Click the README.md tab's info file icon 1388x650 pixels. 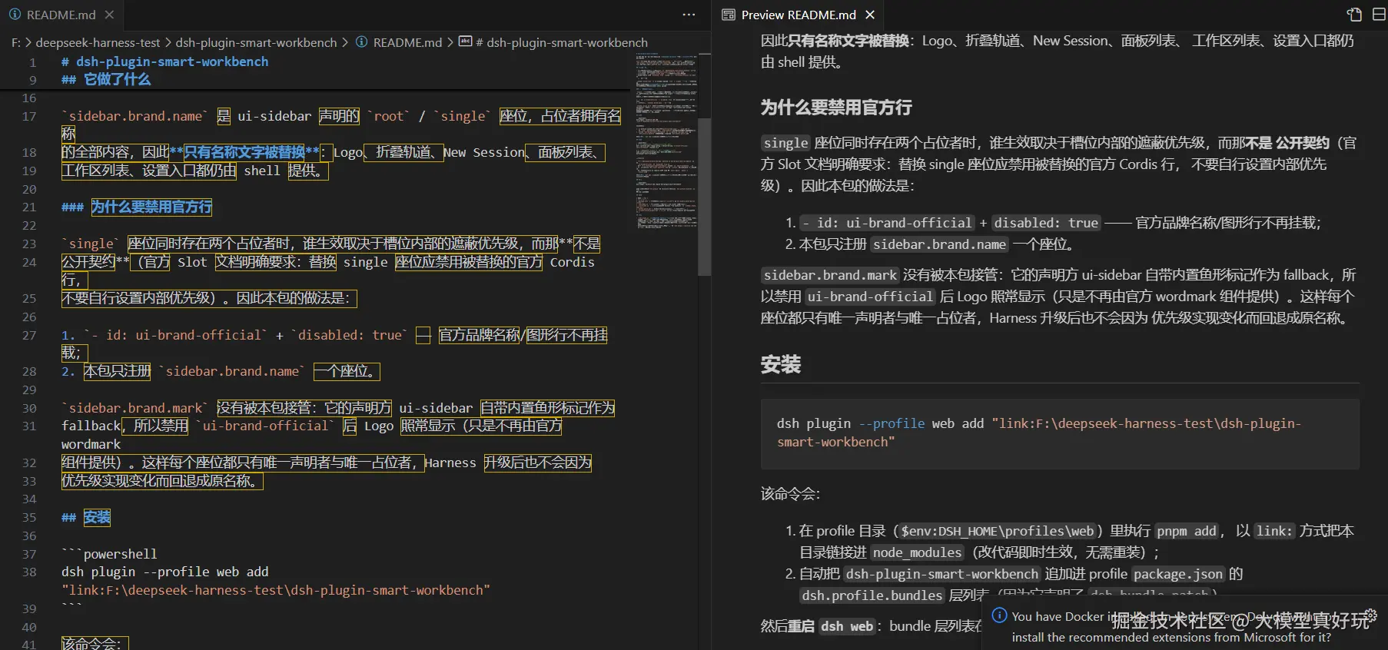[x=15, y=15]
